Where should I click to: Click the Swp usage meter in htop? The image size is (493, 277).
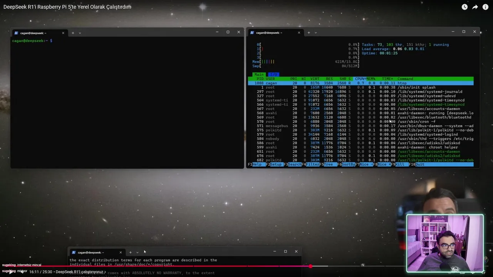coord(306,66)
